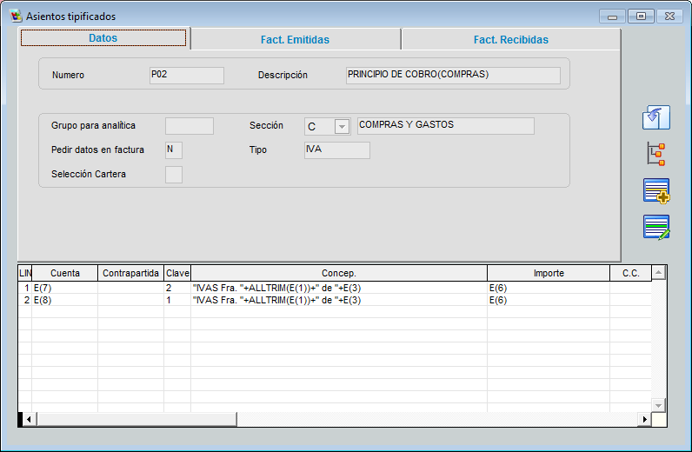The width and height of the screenshot is (692, 452).
Task: Click the undo/return document icon
Action: 656,119
